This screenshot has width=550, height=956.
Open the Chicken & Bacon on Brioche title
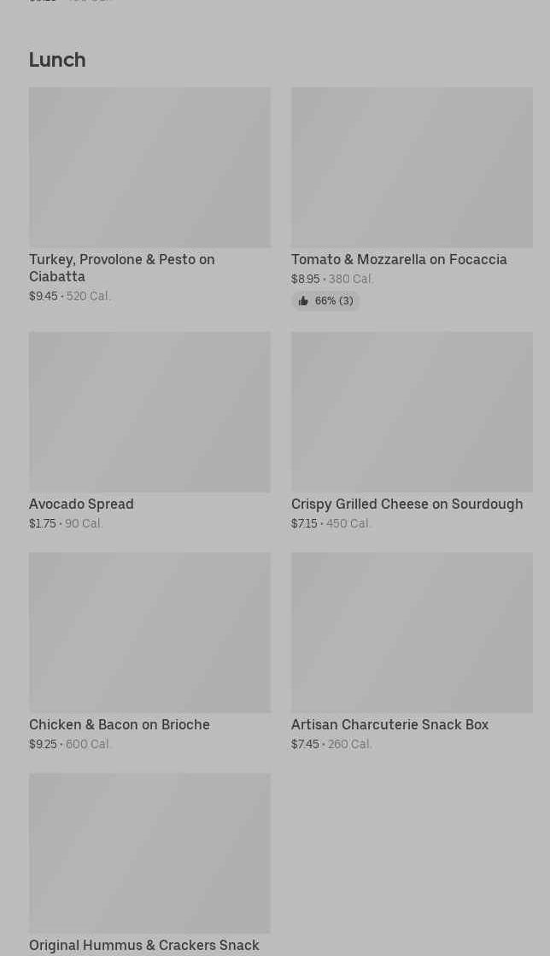(x=120, y=724)
